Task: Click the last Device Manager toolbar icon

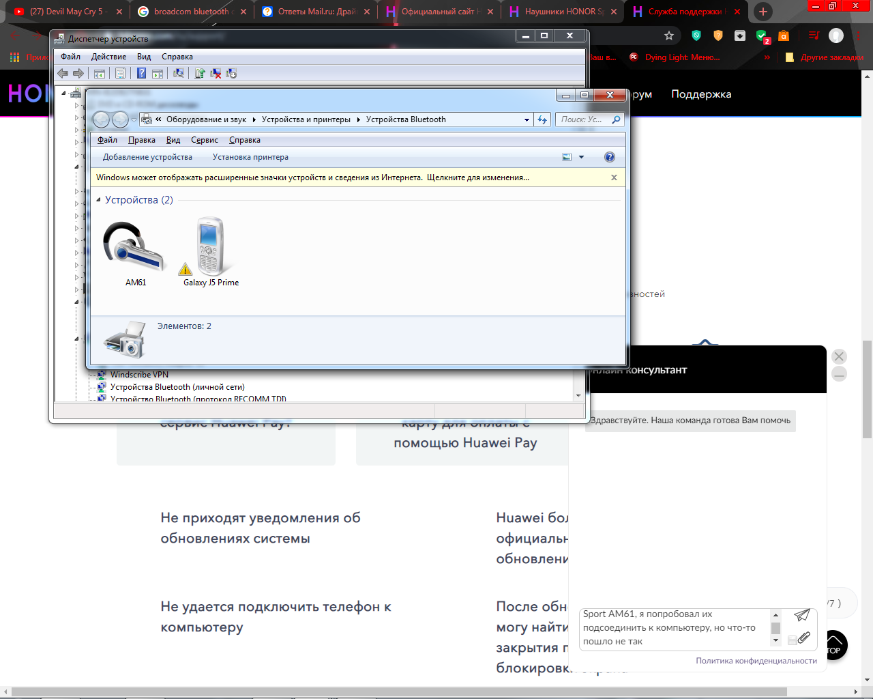Action: click(x=231, y=73)
